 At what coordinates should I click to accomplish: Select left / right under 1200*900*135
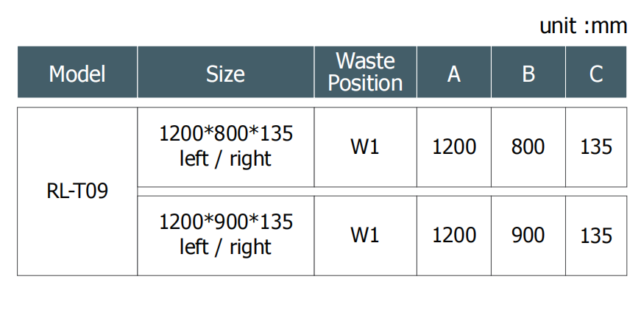pos(226,247)
